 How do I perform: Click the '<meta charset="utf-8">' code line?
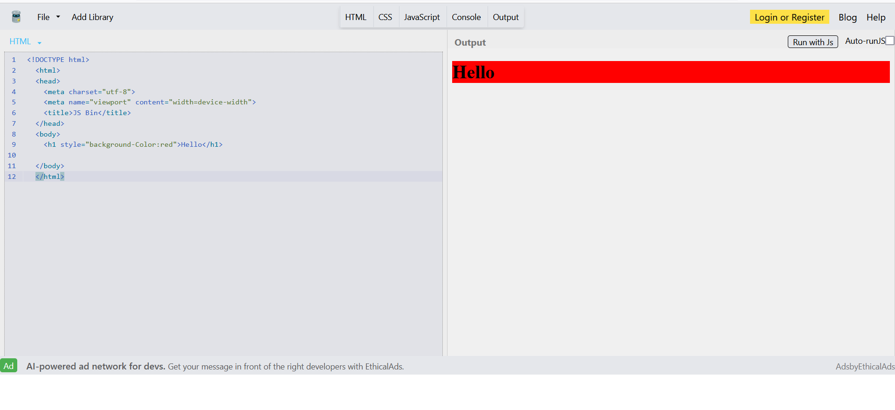(89, 92)
